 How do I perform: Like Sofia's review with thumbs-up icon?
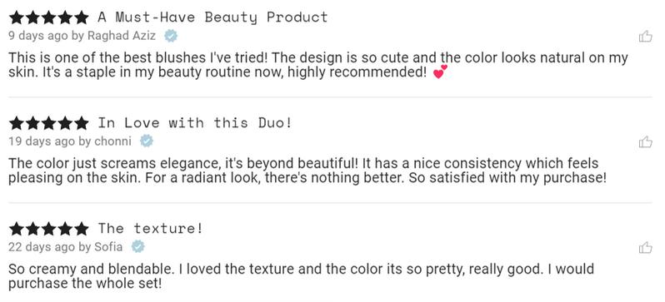tap(646, 247)
